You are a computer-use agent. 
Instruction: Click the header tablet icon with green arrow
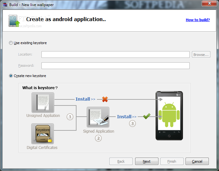[14, 20]
